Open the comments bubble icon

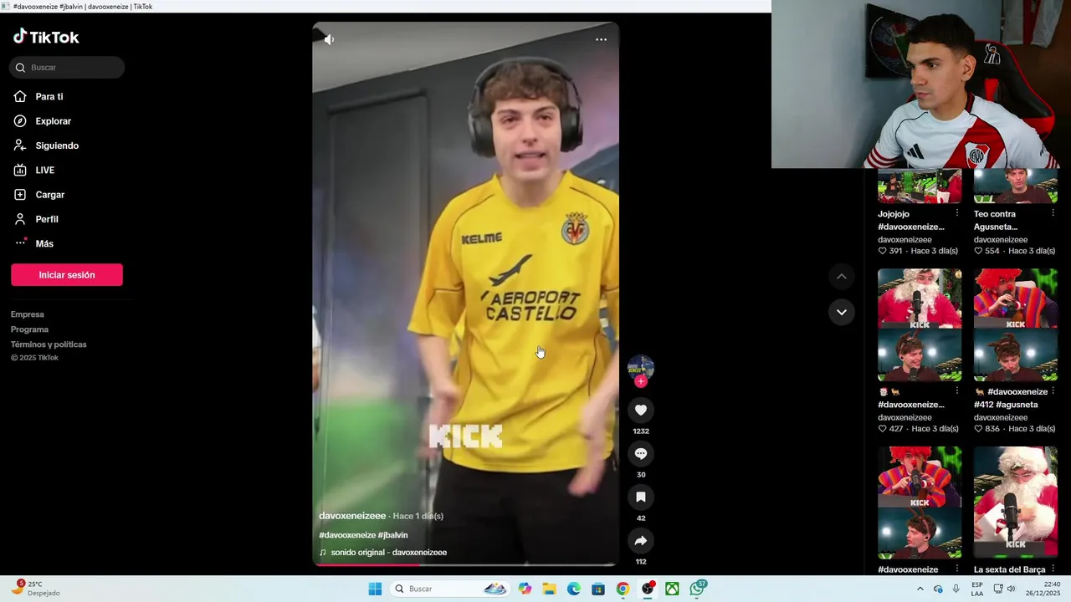point(641,453)
